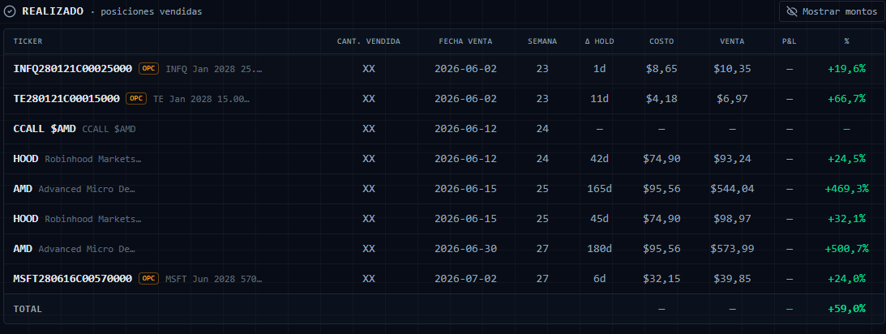The height and width of the screenshot is (334, 886).
Task: Click the $98,97 sale value
Action: click(x=732, y=219)
